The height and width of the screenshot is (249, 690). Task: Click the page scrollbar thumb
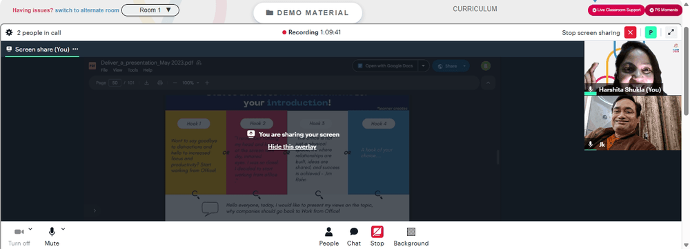687,72
